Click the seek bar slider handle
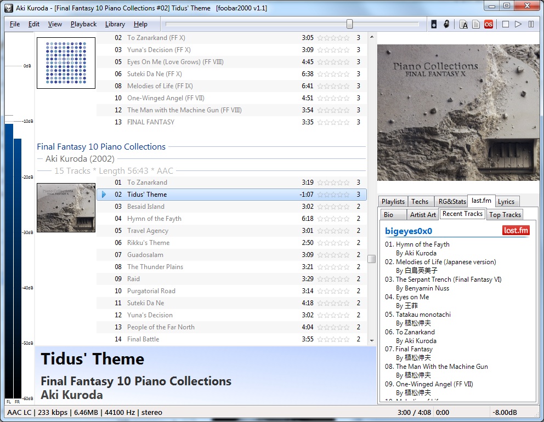Screen dimensions: 544x422 pyautogui.click(x=349, y=24)
